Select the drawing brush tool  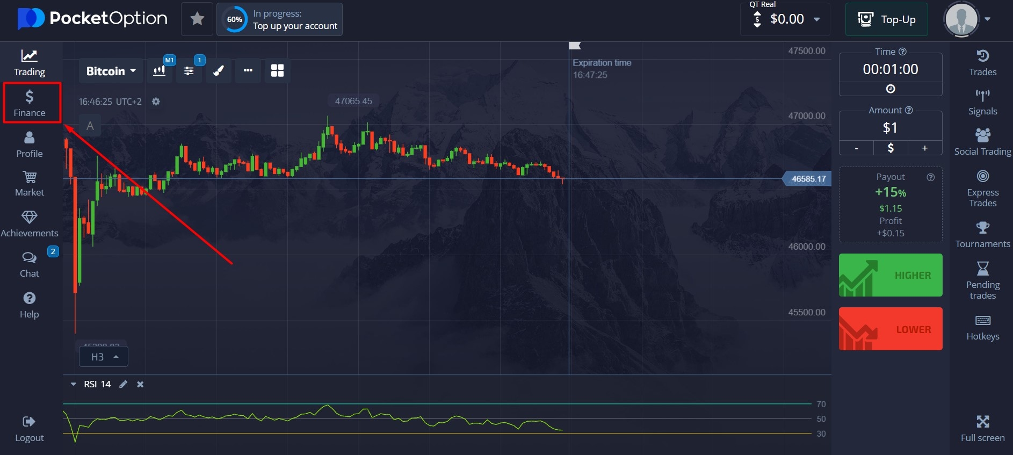(219, 71)
